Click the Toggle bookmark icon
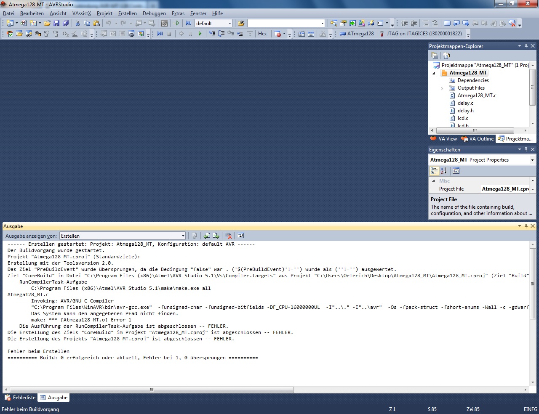Screen dimensions: 539x414 click(447, 23)
